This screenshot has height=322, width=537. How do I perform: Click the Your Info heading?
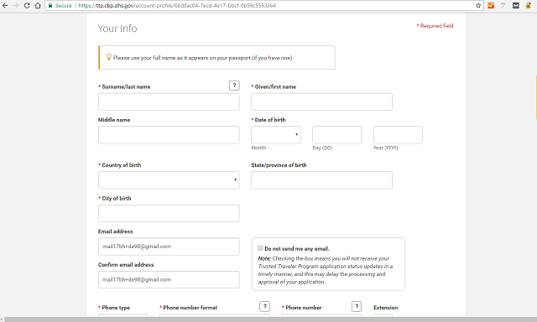[x=117, y=29]
